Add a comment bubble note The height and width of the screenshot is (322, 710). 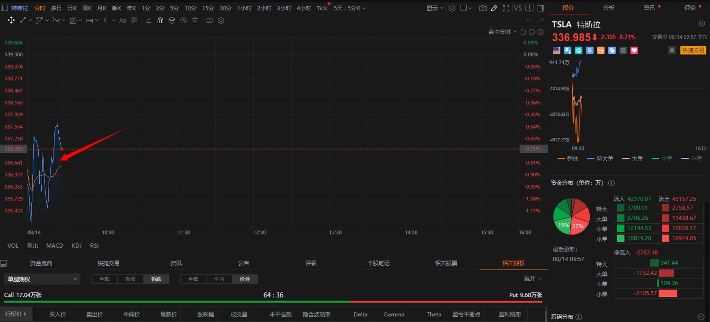(134, 20)
